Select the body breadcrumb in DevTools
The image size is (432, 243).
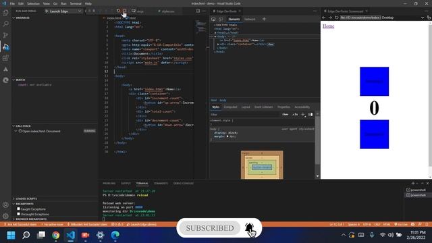[x=223, y=101]
